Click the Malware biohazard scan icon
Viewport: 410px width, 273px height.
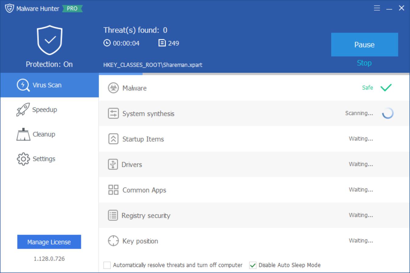[x=113, y=88]
